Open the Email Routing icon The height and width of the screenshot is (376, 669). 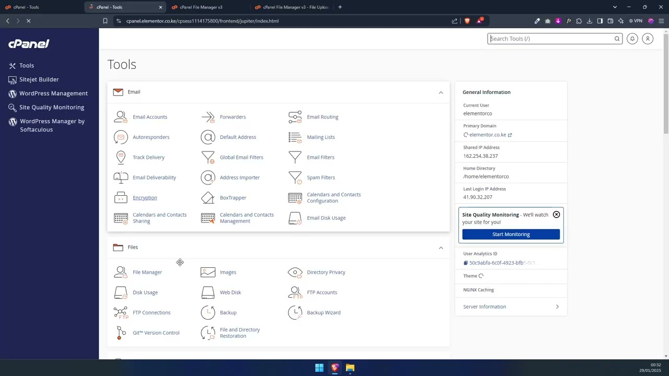(x=295, y=117)
